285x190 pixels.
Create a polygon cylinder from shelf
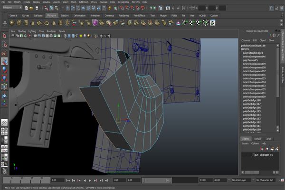pyautogui.click(x=26, y=23)
